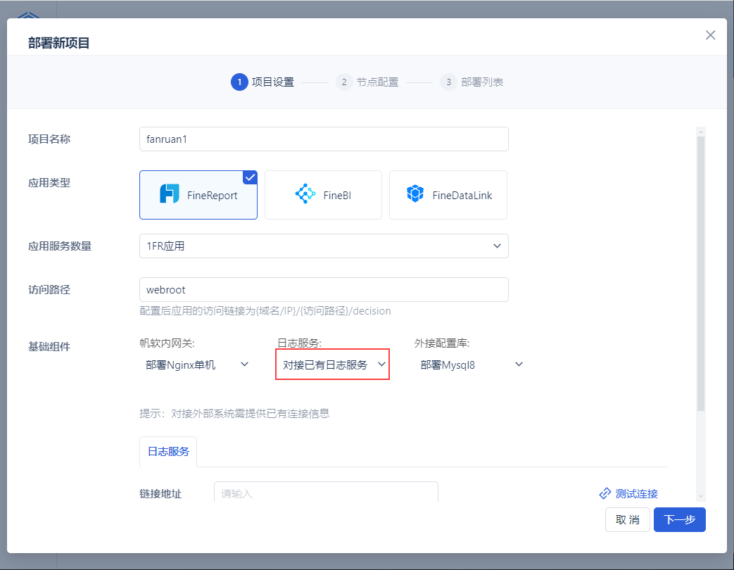Click the 取消 button
The height and width of the screenshot is (570, 734).
click(627, 519)
